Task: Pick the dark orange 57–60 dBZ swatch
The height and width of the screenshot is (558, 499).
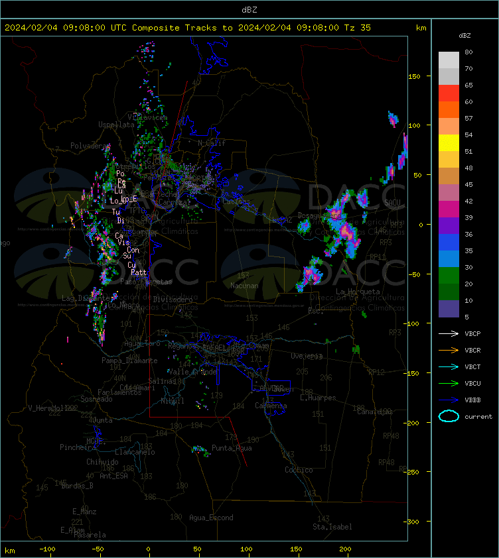Action: click(449, 109)
